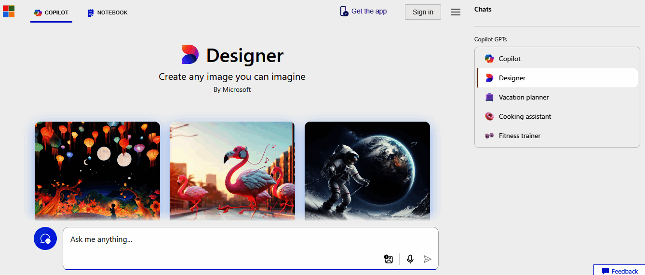
Task: Open the Feedback button
Action: (619, 270)
